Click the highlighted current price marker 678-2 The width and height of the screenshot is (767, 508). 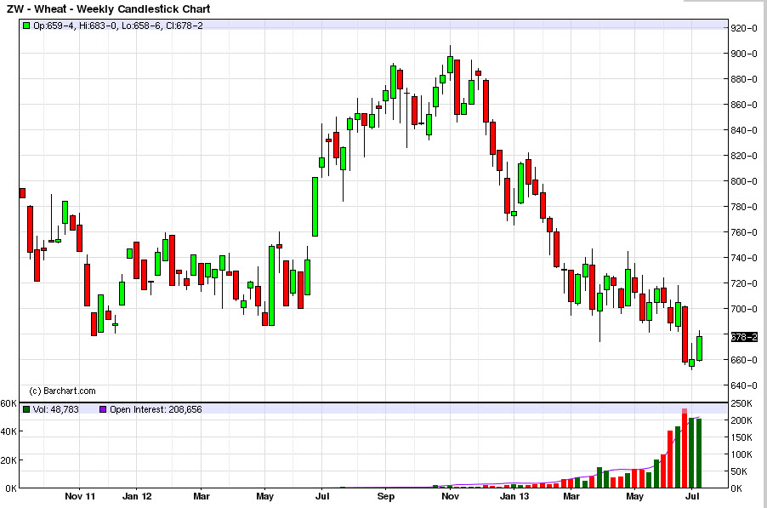pos(744,337)
